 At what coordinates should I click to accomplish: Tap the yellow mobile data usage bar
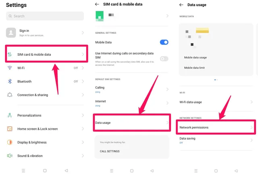202,30
